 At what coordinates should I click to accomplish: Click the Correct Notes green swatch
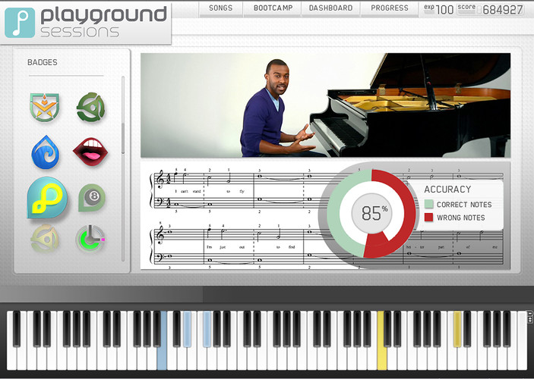click(429, 205)
